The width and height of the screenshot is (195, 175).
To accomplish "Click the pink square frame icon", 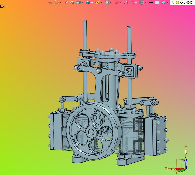I will click(126, 2).
